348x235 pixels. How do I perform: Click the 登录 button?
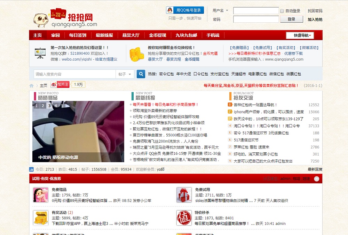tap(291, 19)
